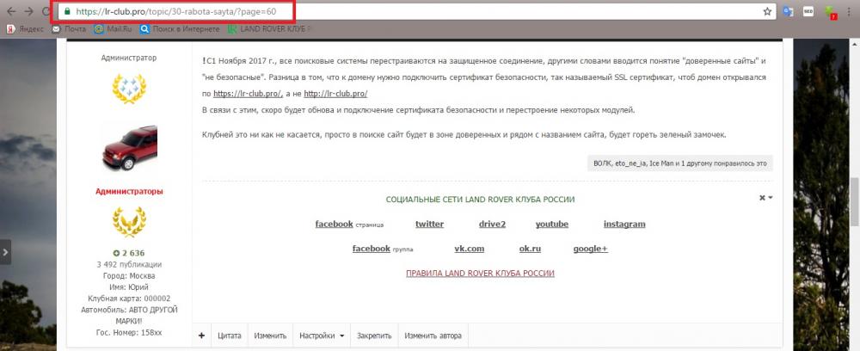Click the browser forward arrow

click(28, 12)
